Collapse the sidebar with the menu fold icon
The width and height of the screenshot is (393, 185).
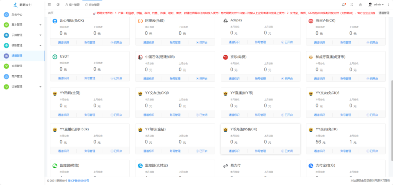[x=50, y=5]
